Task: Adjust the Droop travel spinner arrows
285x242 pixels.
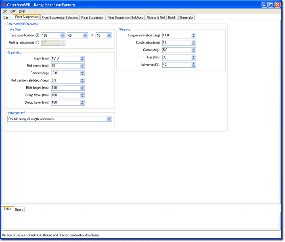Action: coord(82,102)
